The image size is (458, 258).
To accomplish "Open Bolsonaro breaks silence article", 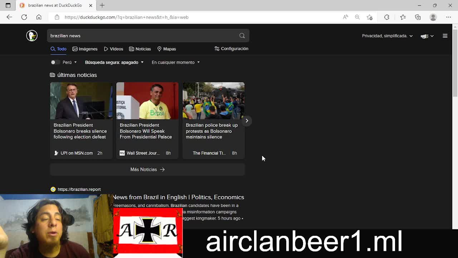I will [x=80, y=131].
